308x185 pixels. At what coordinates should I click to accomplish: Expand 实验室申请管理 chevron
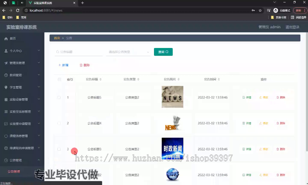click(39, 123)
